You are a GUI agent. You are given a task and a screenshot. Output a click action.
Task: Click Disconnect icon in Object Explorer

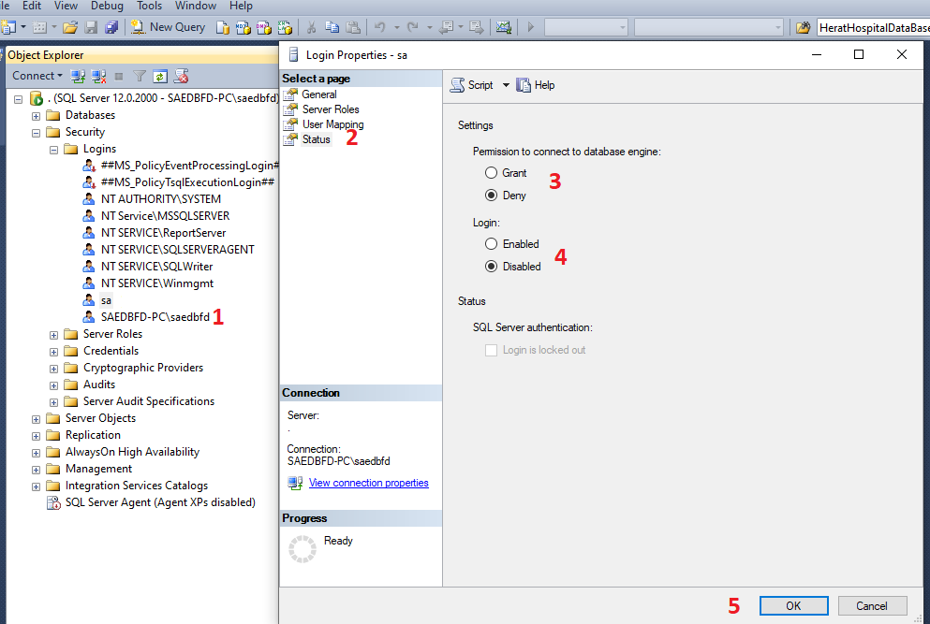pyautogui.click(x=98, y=76)
